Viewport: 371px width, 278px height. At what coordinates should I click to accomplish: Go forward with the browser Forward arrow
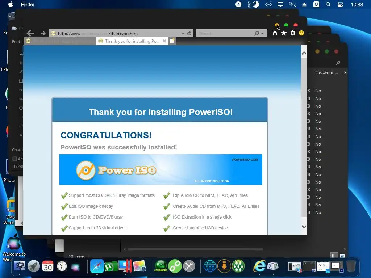pyautogui.click(x=43, y=33)
